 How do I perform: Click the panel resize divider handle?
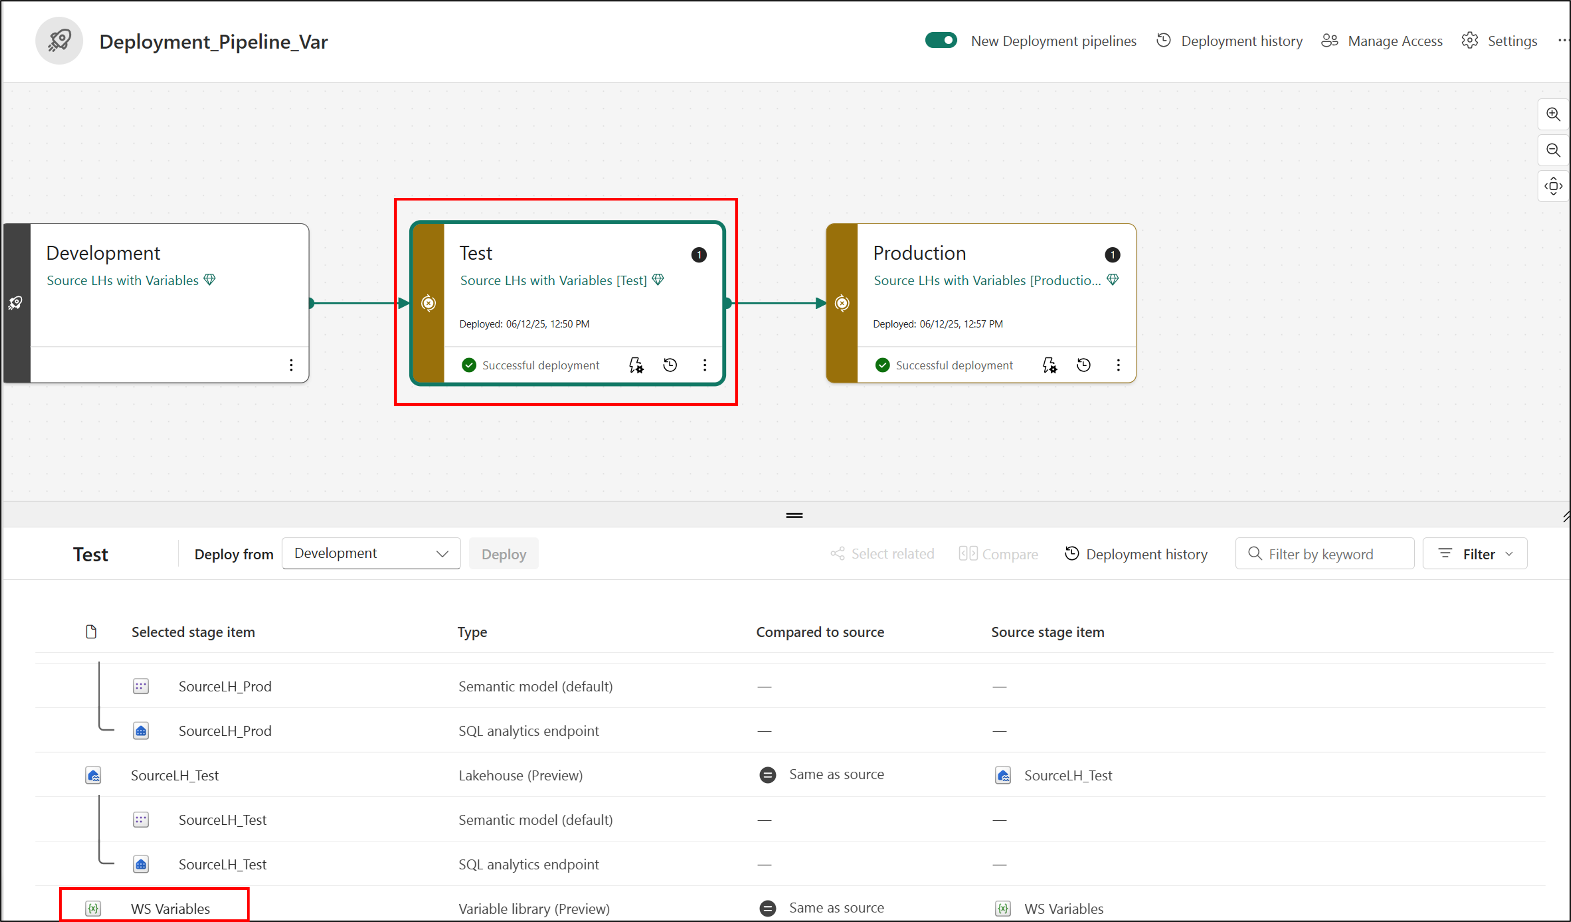[794, 515]
